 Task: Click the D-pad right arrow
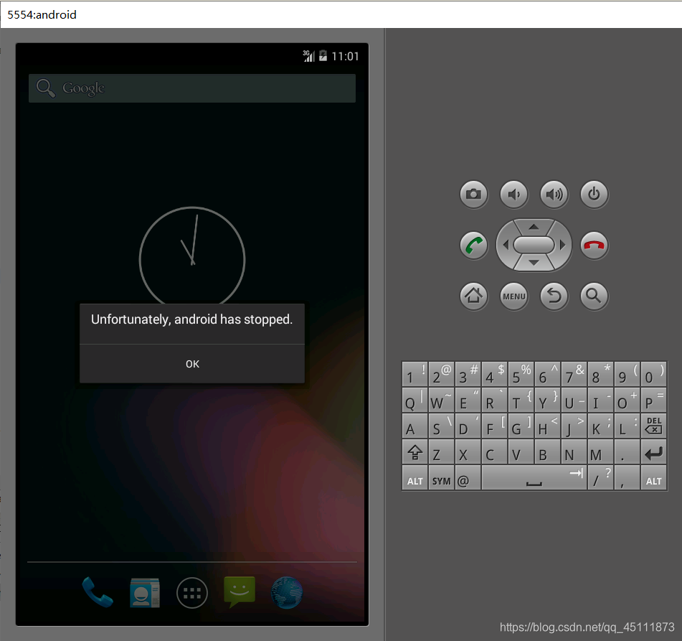click(562, 245)
